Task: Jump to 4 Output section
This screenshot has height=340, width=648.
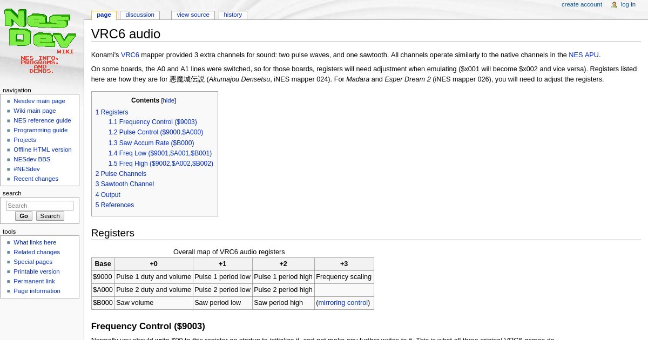Action: (x=108, y=195)
